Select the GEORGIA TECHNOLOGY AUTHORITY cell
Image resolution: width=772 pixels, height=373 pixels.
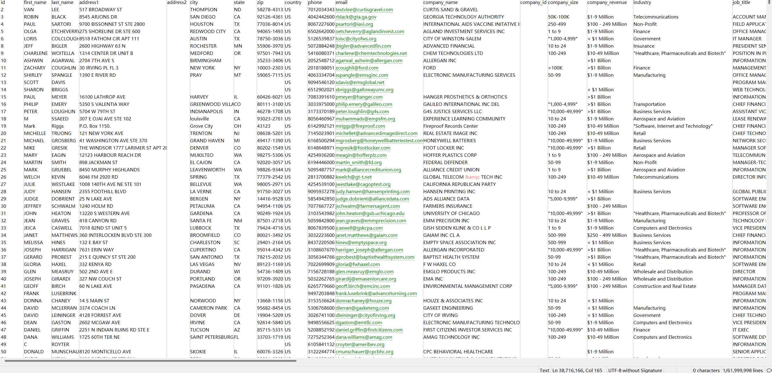click(x=463, y=17)
